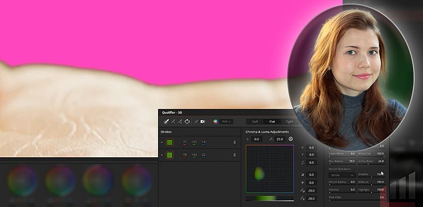Click the Blur Radius 39.5 value
The image size is (423, 207).
pos(352,161)
